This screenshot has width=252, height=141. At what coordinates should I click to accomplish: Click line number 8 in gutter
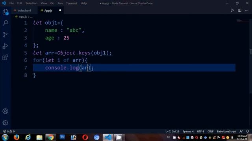coord(26,75)
